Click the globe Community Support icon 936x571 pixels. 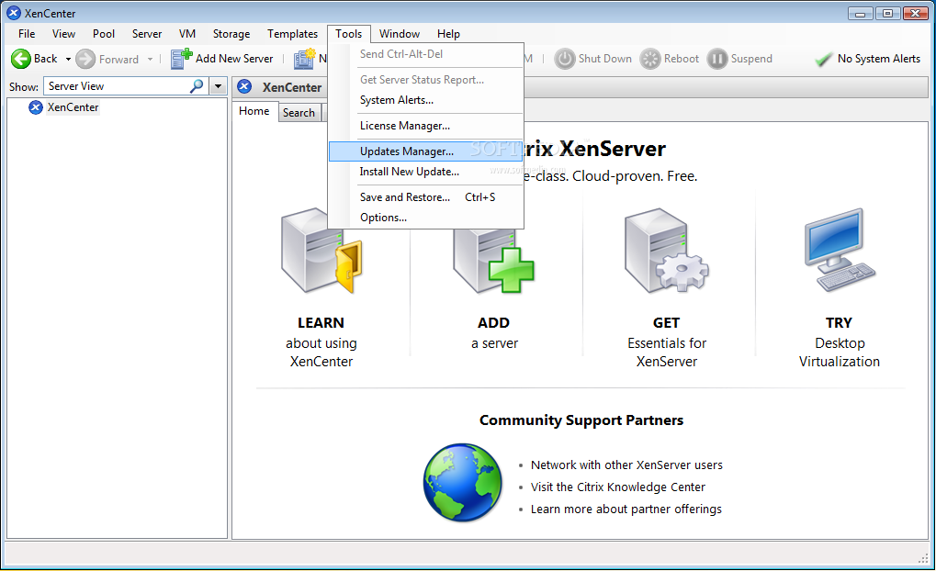point(463,482)
